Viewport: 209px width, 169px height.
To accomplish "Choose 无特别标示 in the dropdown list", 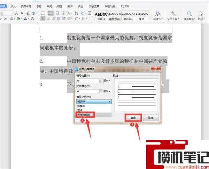I will point(94,115).
